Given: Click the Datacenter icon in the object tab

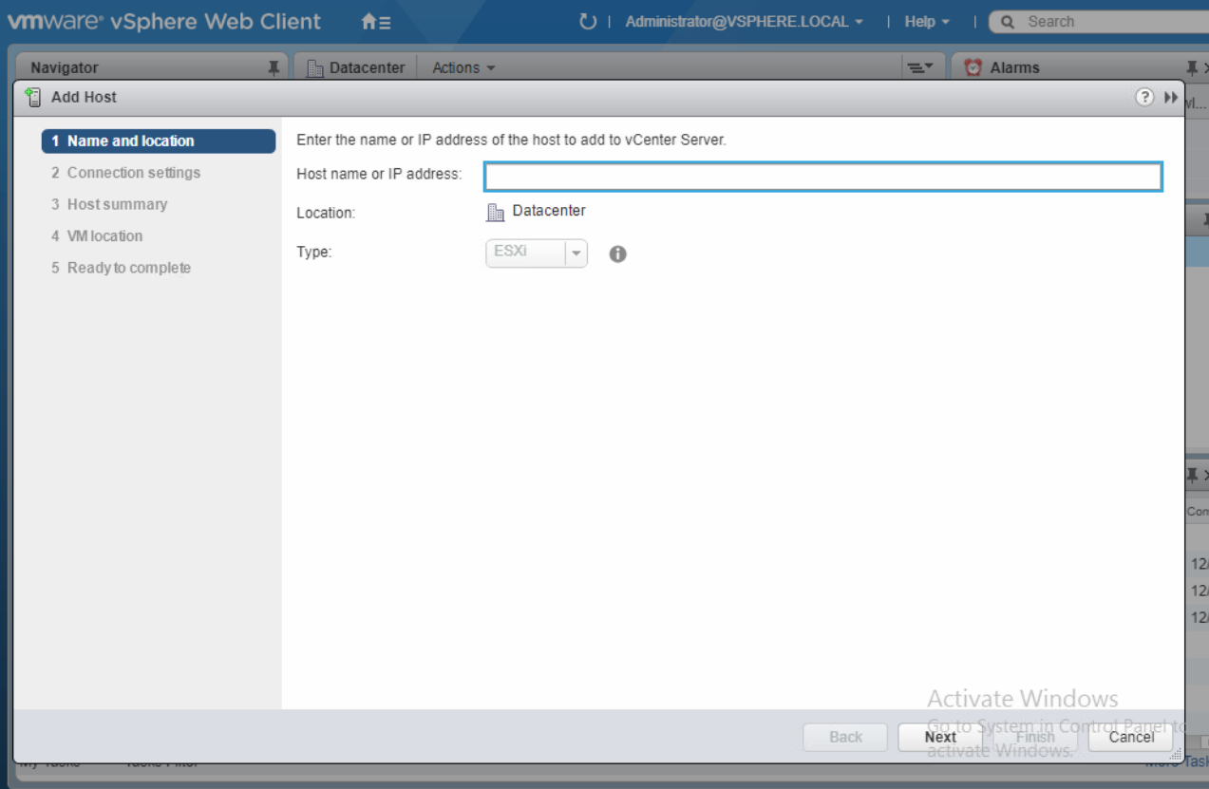Looking at the screenshot, I should [316, 68].
